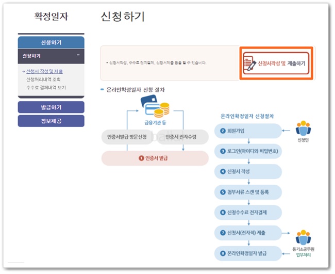Click the 신청서작성 및 제출하기 button
The image size is (335, 274).
[x=276, y=63]
